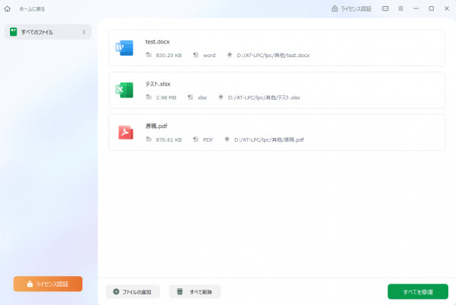Click the green すべてのファイル sidebar icon
This screenshot has width=456, height=305.
(14, 32)
